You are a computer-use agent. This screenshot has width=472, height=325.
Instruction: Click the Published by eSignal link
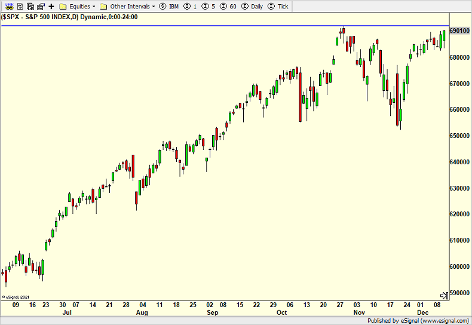(x=418, y=320)
